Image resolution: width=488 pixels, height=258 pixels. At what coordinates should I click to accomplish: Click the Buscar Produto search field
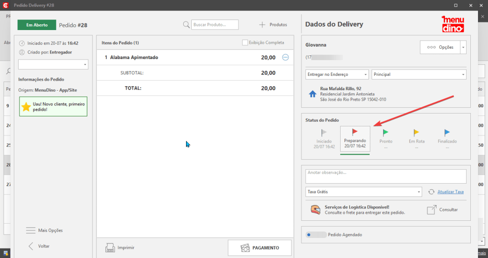[215, 25]
